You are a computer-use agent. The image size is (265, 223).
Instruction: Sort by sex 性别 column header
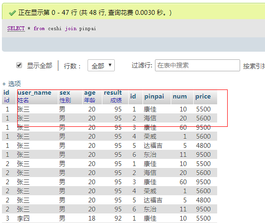click(x=65, y=97)
